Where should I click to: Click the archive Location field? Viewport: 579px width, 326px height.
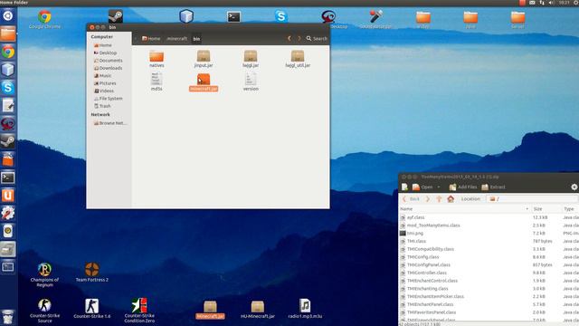tap(532, 199)
